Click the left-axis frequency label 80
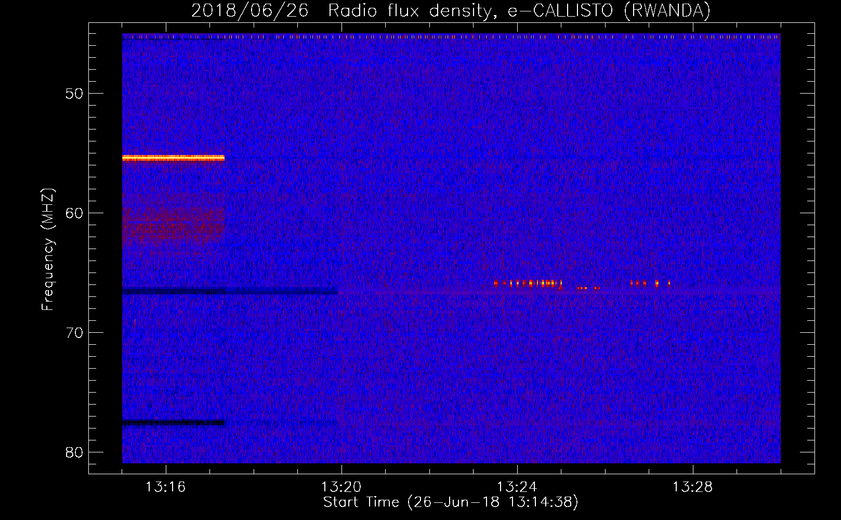This screenshot has width=841, height=520. point(74,452)
